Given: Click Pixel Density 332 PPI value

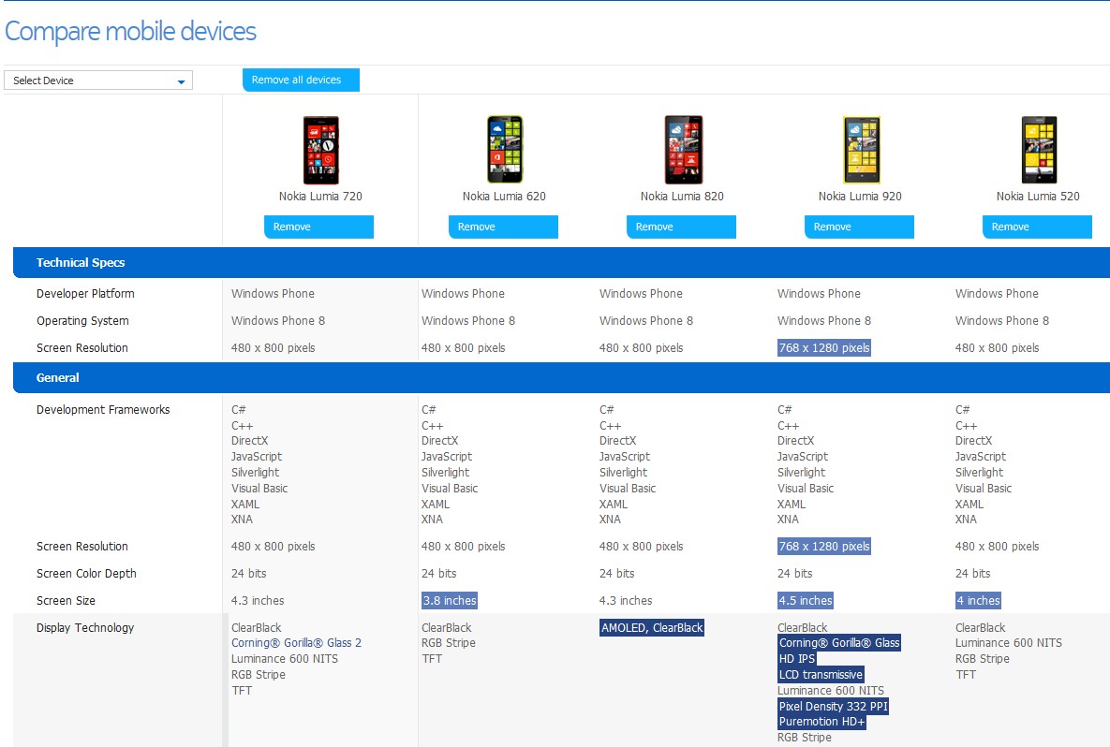Looking at the screenshot, I should coord(834,706).
